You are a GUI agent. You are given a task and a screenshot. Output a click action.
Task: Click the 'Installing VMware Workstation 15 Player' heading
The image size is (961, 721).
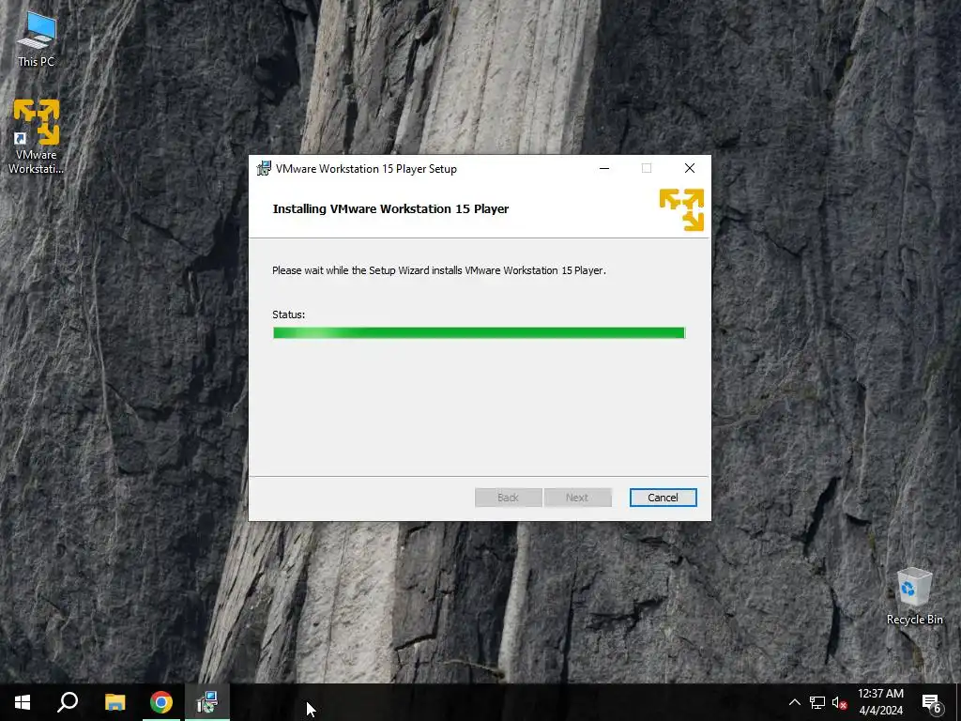[x=390, y=209]
